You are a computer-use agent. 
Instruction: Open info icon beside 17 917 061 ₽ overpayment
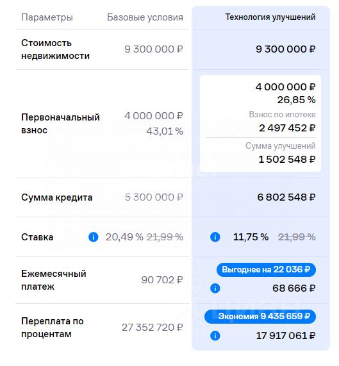pyautogui.click(x=215, y=336)
